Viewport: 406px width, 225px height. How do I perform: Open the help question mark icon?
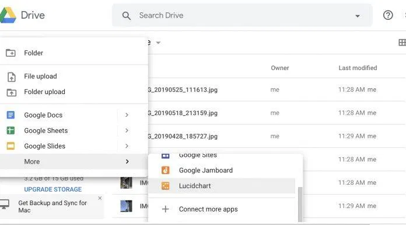pyautogui.click(x=387, y=15)
